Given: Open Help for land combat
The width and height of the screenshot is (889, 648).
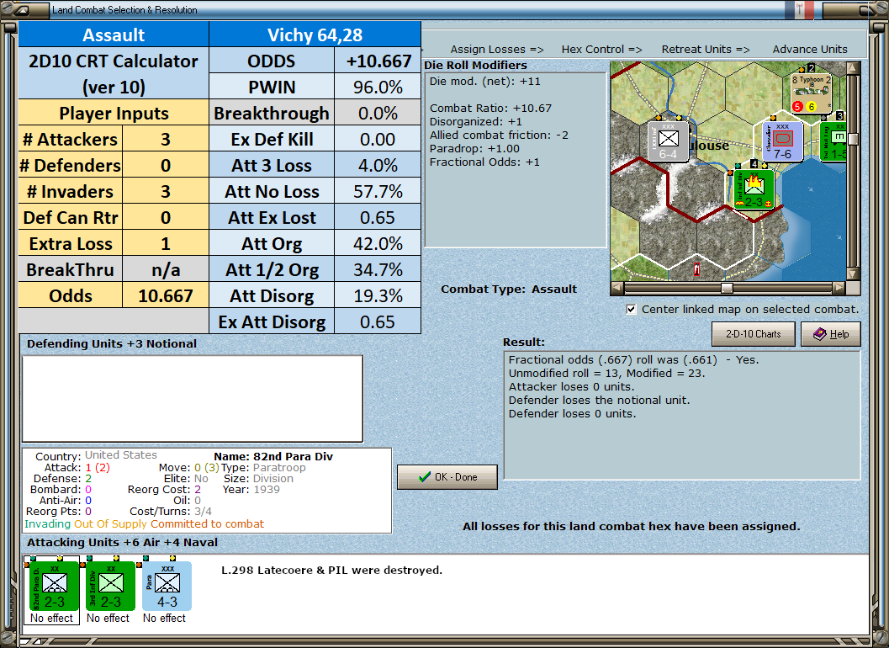Looking at the screenshot, I should [x=831, y=334].
